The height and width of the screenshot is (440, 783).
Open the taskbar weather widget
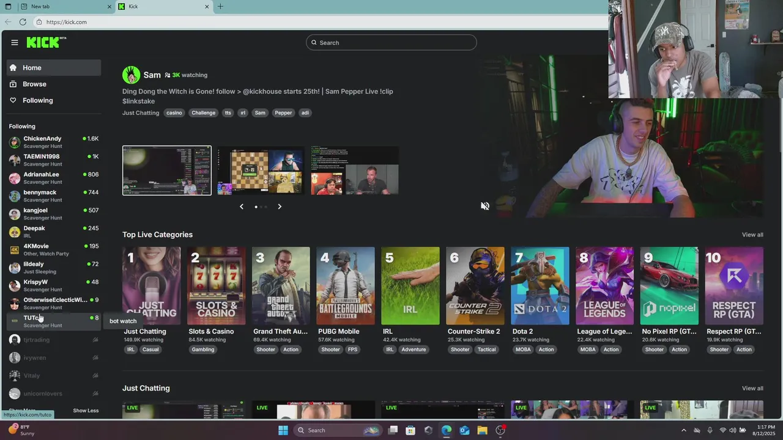21,430
